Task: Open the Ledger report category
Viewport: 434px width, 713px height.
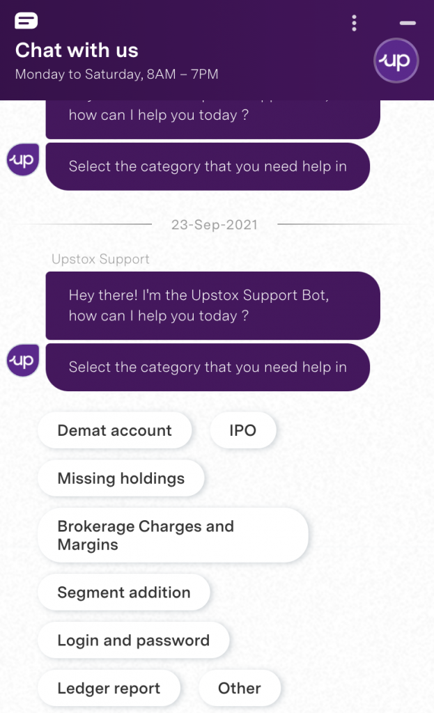Action: 109,688
